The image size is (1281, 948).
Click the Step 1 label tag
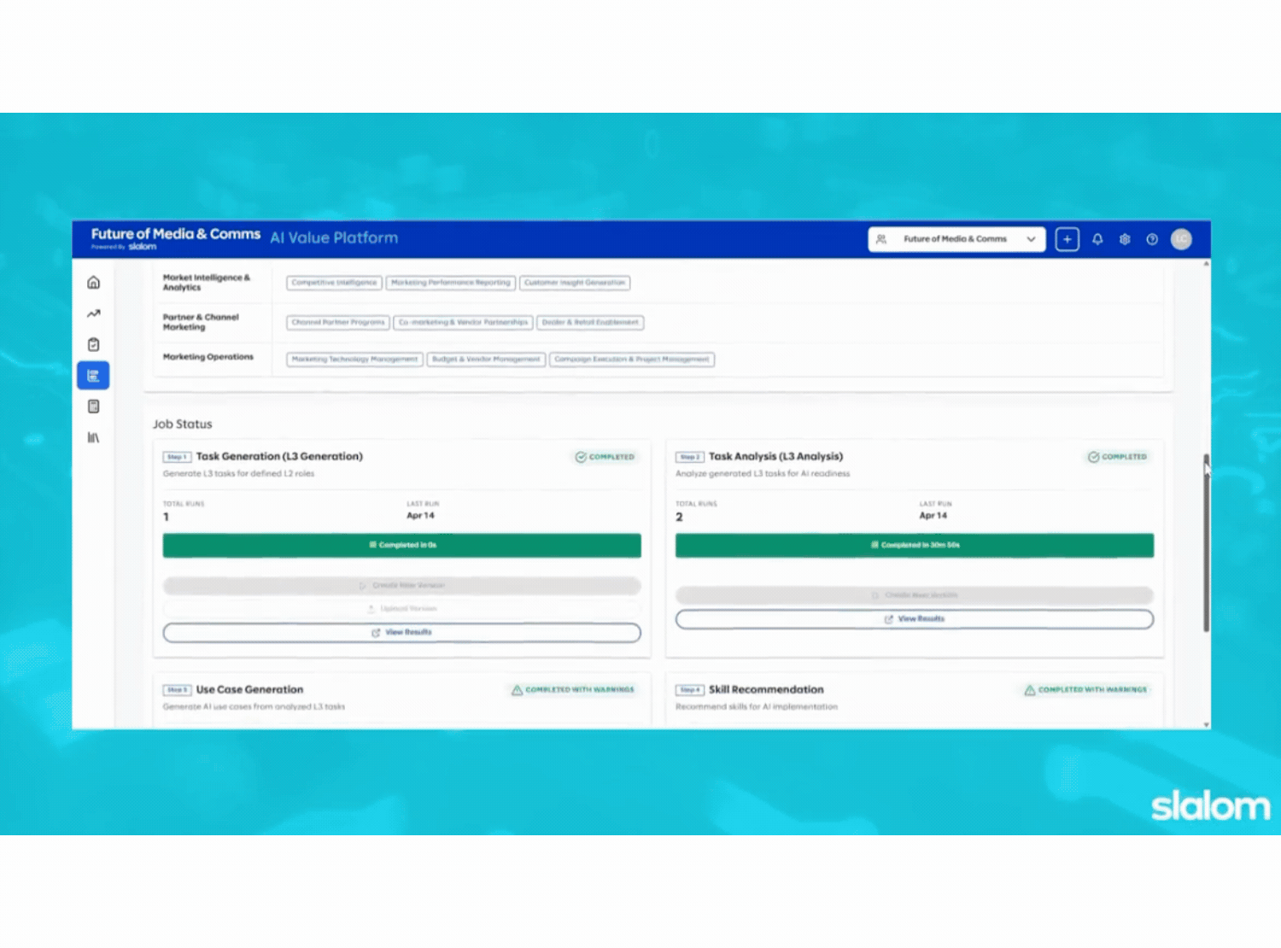177,457
